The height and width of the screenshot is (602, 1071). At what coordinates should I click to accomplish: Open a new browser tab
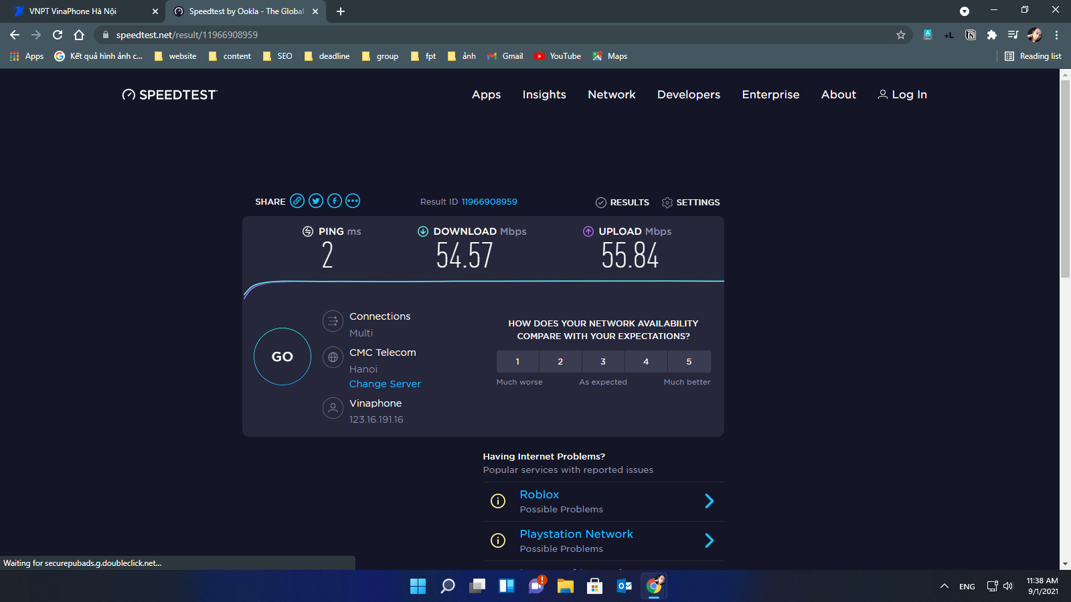tap(341, 11)
